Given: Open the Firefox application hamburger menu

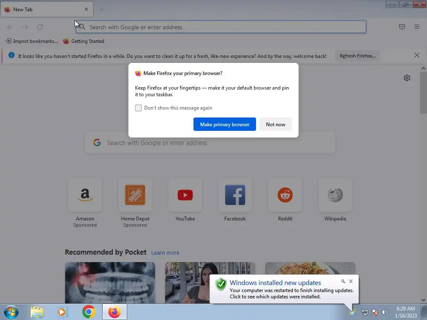Looking at the screenshot, I should [x=417, y=27].
